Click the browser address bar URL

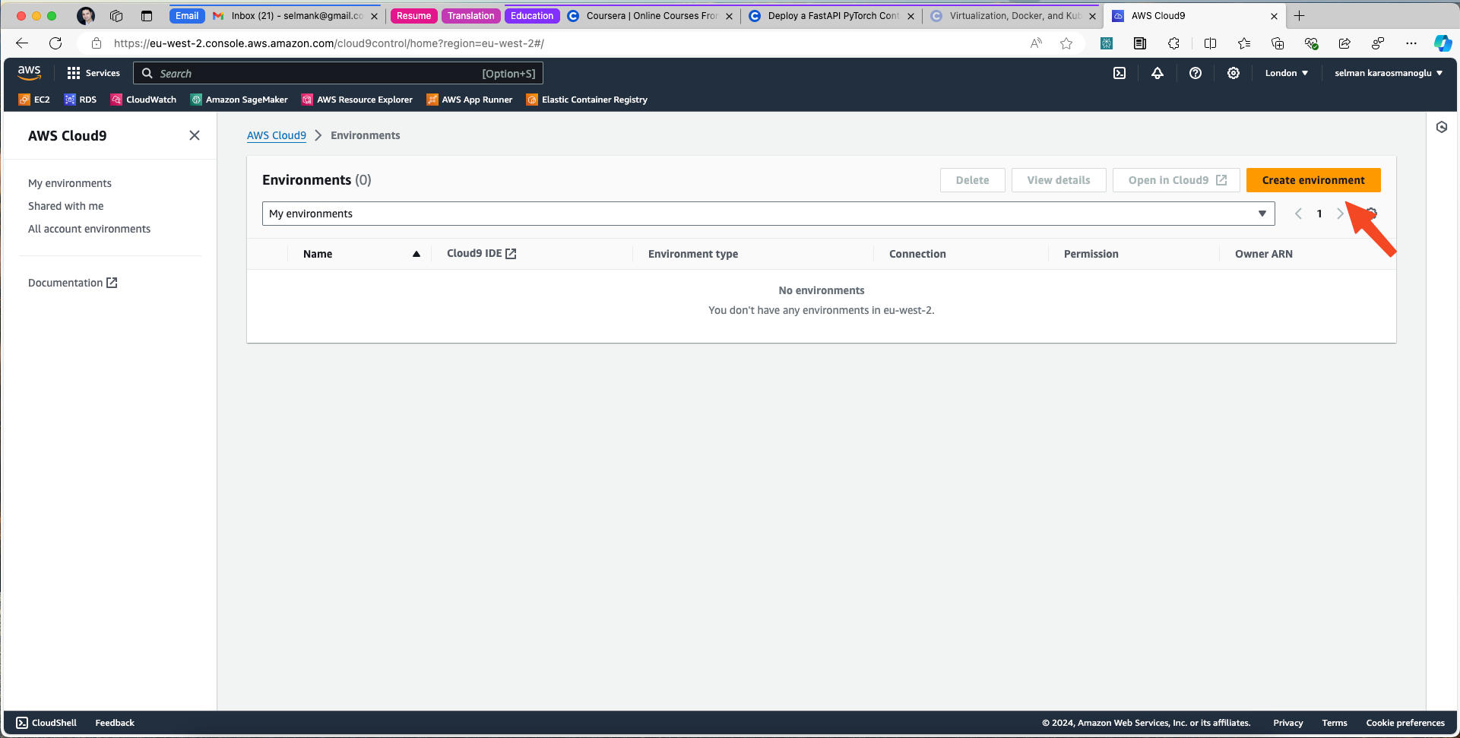tap(329, 43)
